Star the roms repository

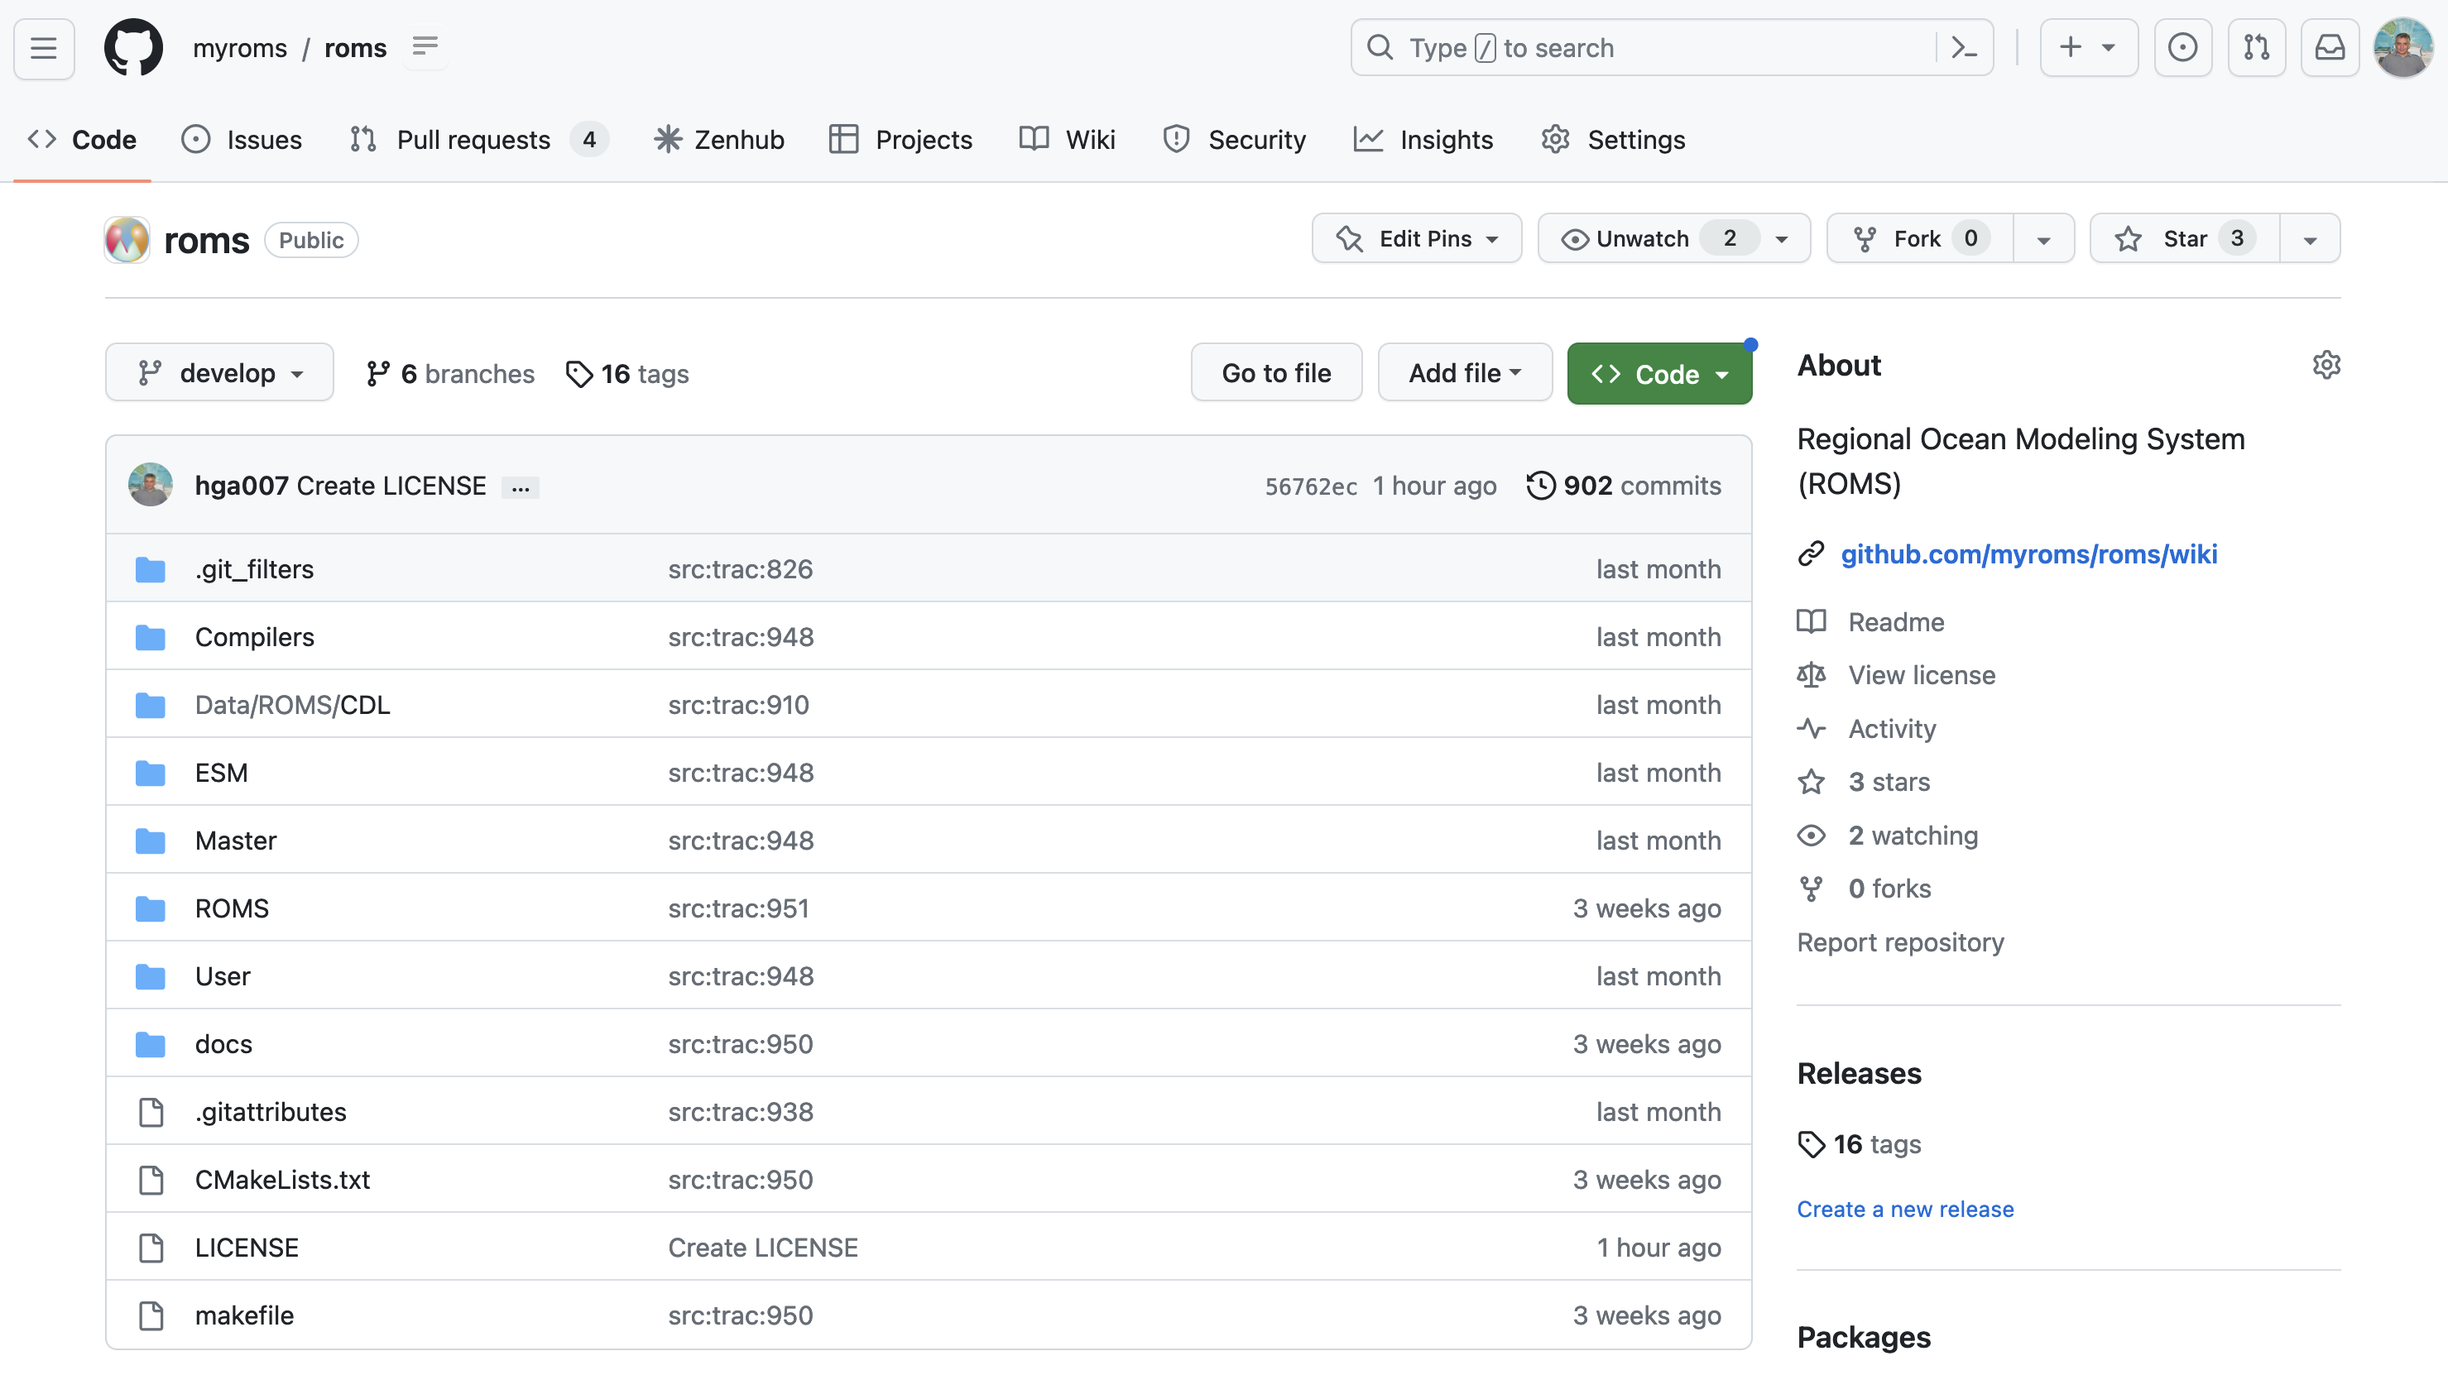2184,238
